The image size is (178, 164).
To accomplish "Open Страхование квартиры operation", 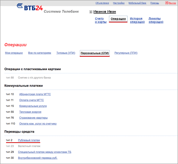I will [33, 118].
